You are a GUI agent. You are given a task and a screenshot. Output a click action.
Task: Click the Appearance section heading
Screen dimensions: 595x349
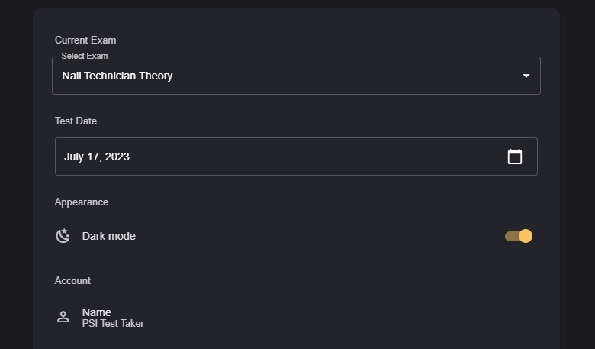coord(82,202)
